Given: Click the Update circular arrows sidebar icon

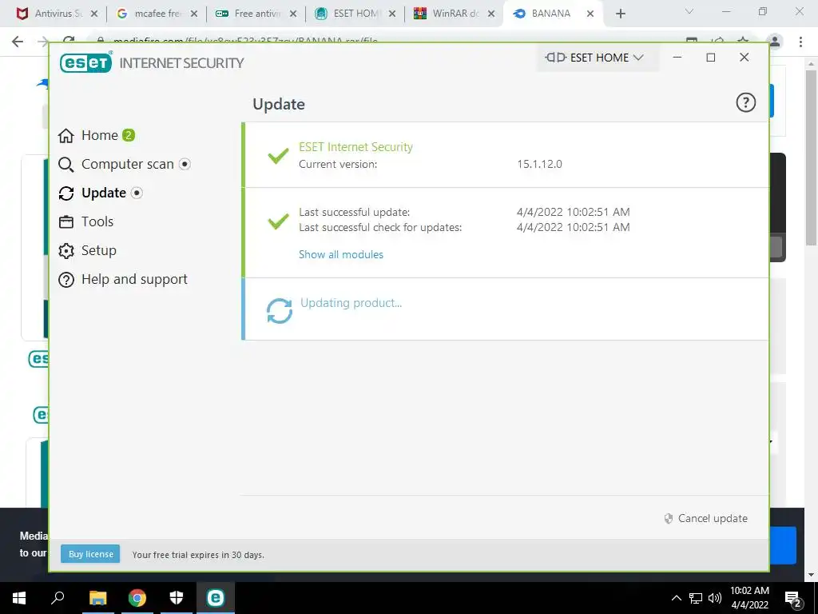Looking at the screenshot, I should click(66, 193).
